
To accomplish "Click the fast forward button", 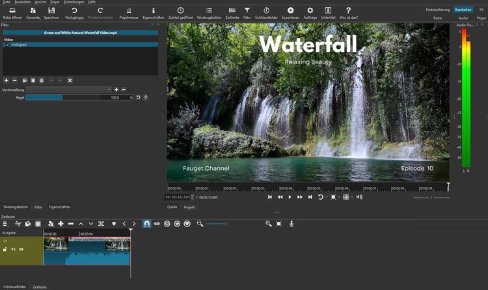I will pyautogui.click(x=300, y=197).
